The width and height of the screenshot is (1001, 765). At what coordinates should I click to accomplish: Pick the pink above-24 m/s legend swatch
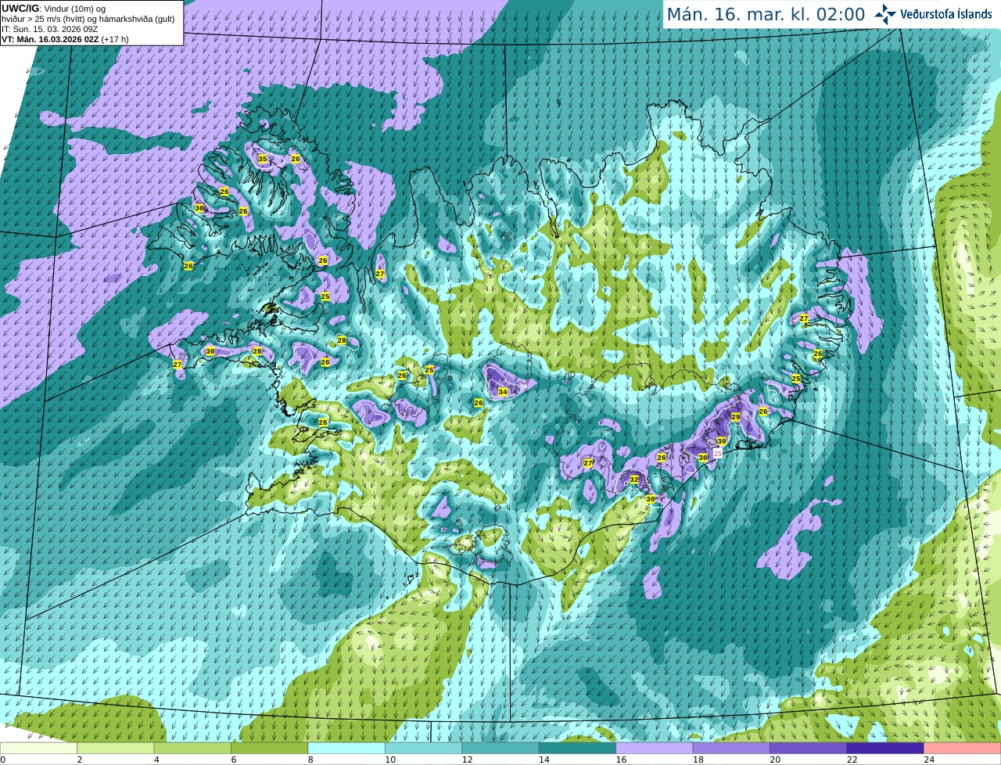point(963,748)
